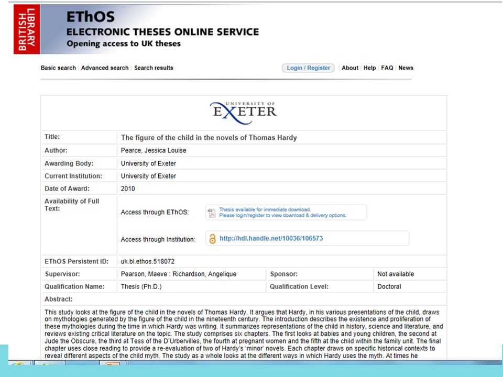Click the persistent ID uk.bl.ethos.518072
Image resolution: width=503 pixels, height=377 pixels.
148,262
